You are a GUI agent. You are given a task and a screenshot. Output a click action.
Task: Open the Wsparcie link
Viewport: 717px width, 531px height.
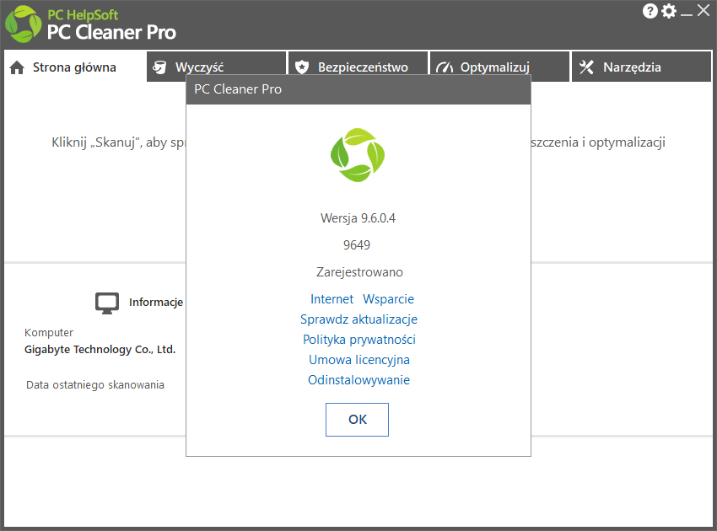tap(388, 299)
